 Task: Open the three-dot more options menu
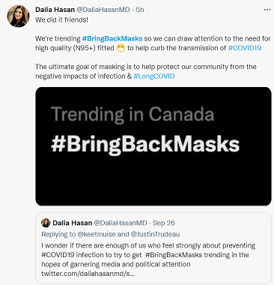267,10
